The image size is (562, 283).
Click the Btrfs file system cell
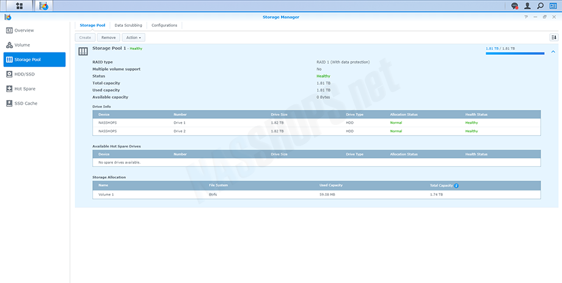click(x=213, y=195)
